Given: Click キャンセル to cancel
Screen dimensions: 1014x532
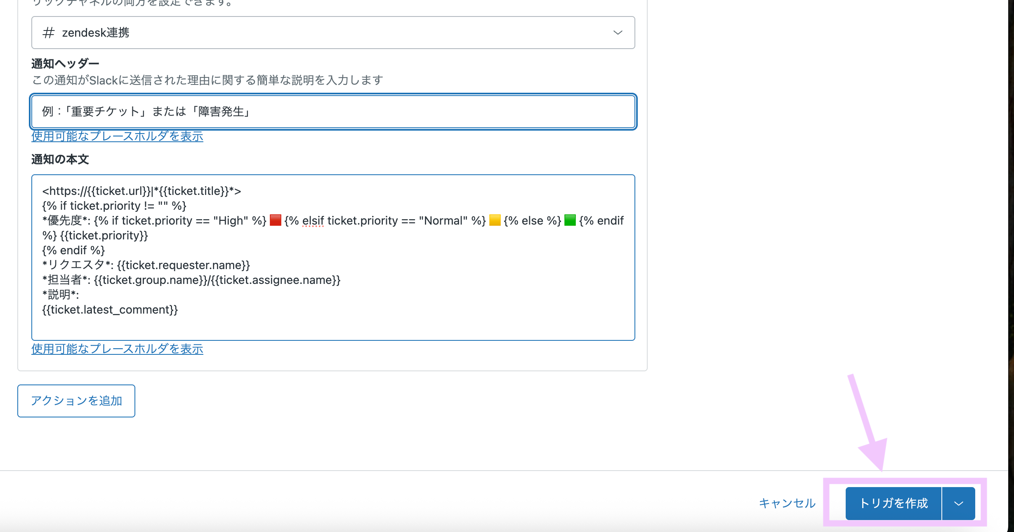Looking at the screenshot, I should (787, 503).
